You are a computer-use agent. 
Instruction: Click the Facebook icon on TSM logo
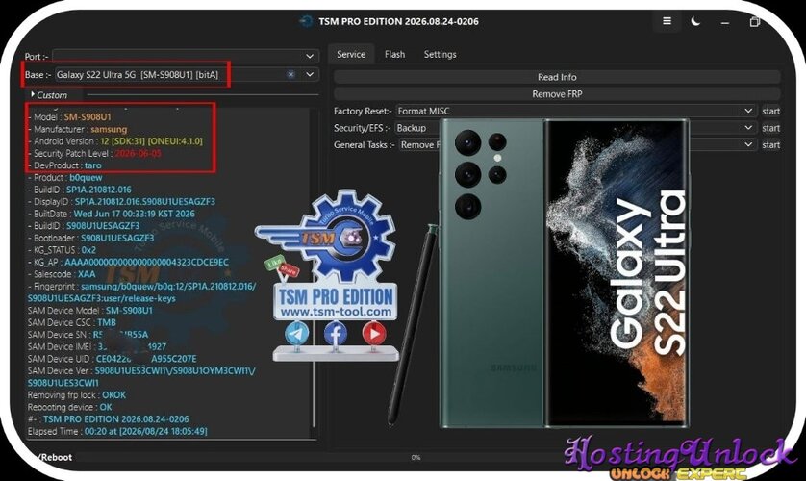click(335, 334)
